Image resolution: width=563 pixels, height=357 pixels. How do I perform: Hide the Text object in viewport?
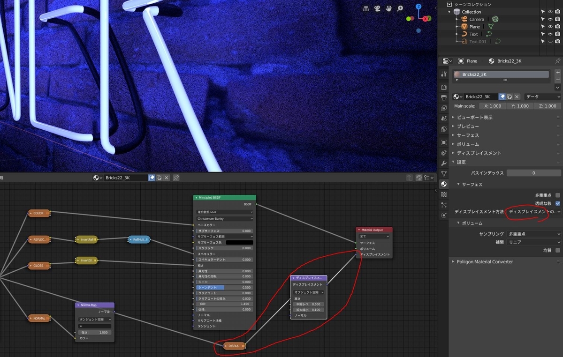pyautogui.click(x=550, y=34)
